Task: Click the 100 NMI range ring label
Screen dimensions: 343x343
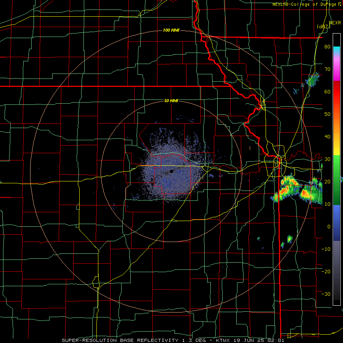Action: (x=171, y=30)
